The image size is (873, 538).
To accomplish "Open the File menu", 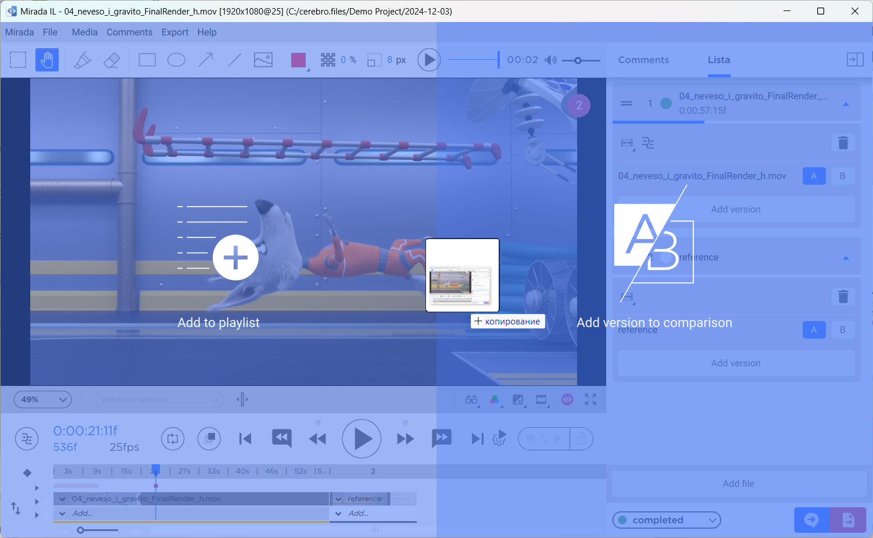I will point(50,32).
